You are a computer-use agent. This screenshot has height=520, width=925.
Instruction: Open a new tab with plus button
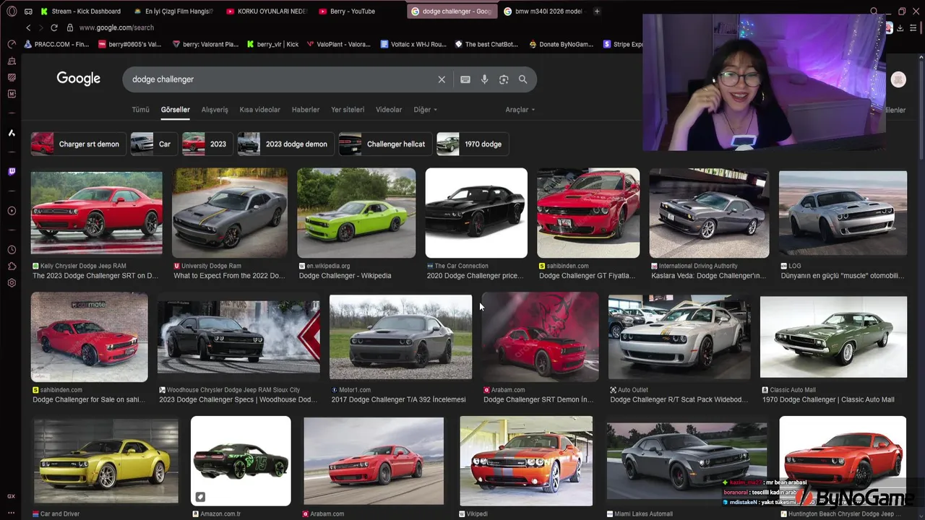coord(597,12)
